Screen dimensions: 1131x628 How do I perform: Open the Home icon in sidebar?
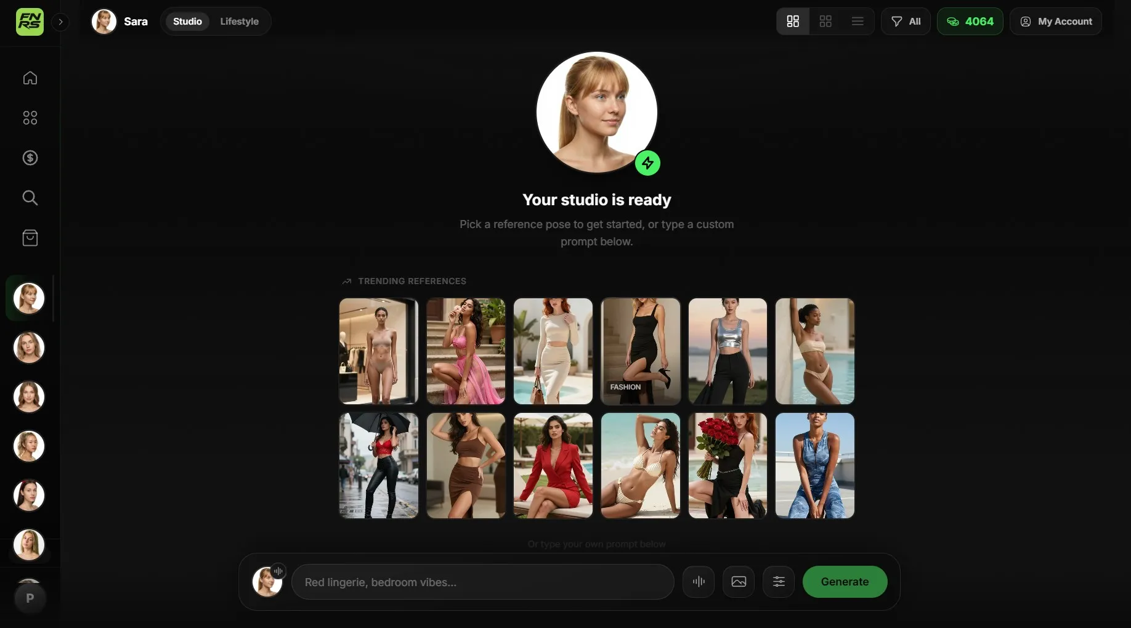click(30, 78)
